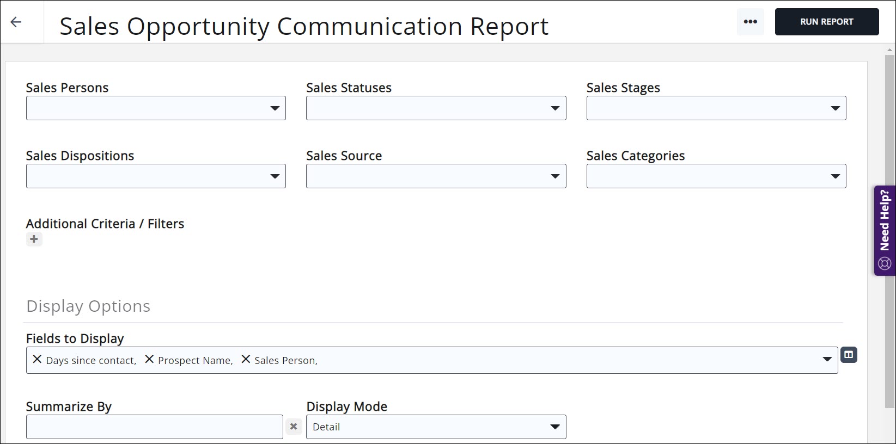
Task: Remove Days since contact field
Action: pos(37,360)
